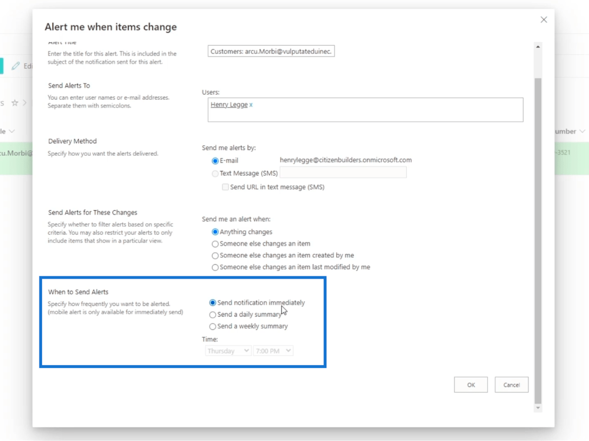Click the 'When to Send Alerts' heading
Screen dimensions: 589x441
pyautogui.click(x=78, y=292)
